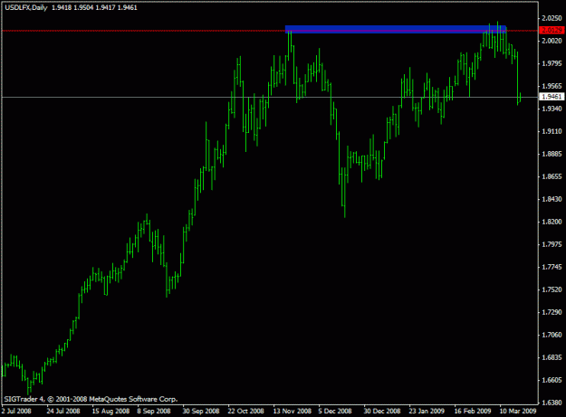
Task: Click the 8 Sep 2008 date label
Action: tap(154, 411)
